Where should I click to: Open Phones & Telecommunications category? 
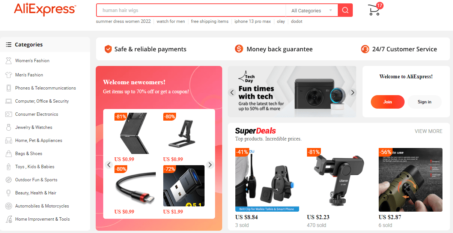(x=45, y=88)
